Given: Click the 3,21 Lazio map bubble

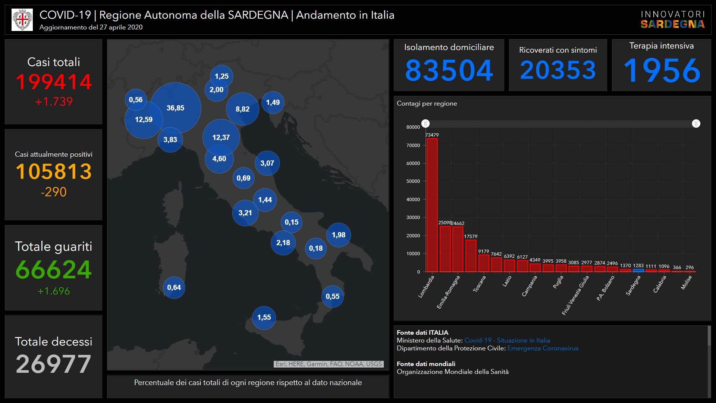Looking at the screenshot, I should [x=245, y=213].
